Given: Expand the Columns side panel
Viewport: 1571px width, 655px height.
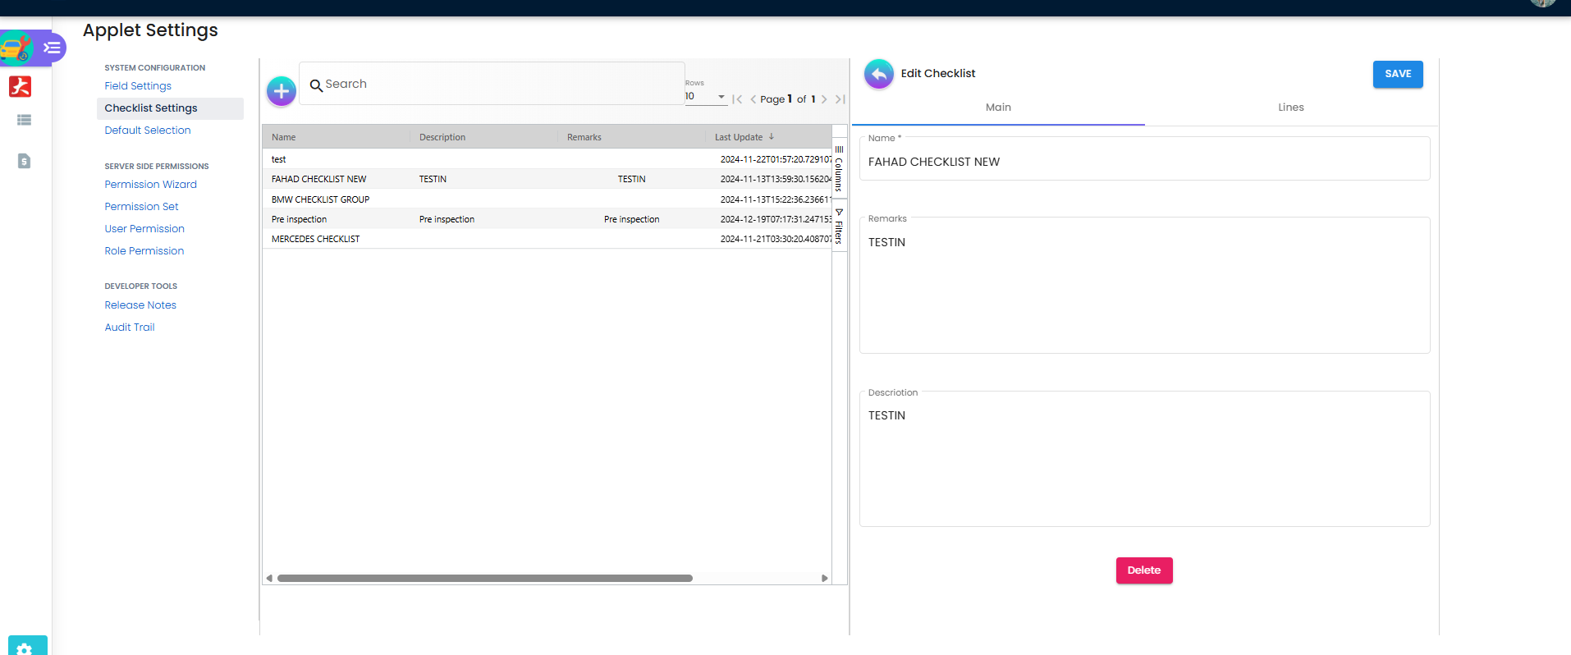Looking at the screenshot, I should [x=839, y=167].
